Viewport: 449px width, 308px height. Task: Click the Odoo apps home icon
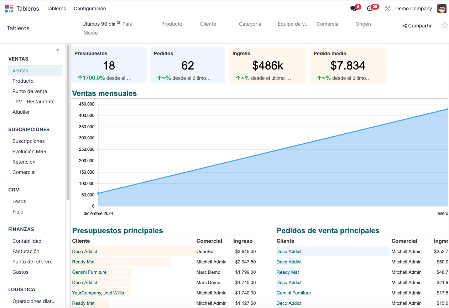coord(9,9)
